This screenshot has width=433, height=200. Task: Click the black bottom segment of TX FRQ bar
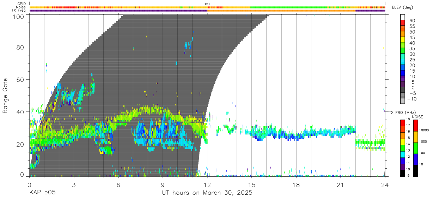[402, 173]
